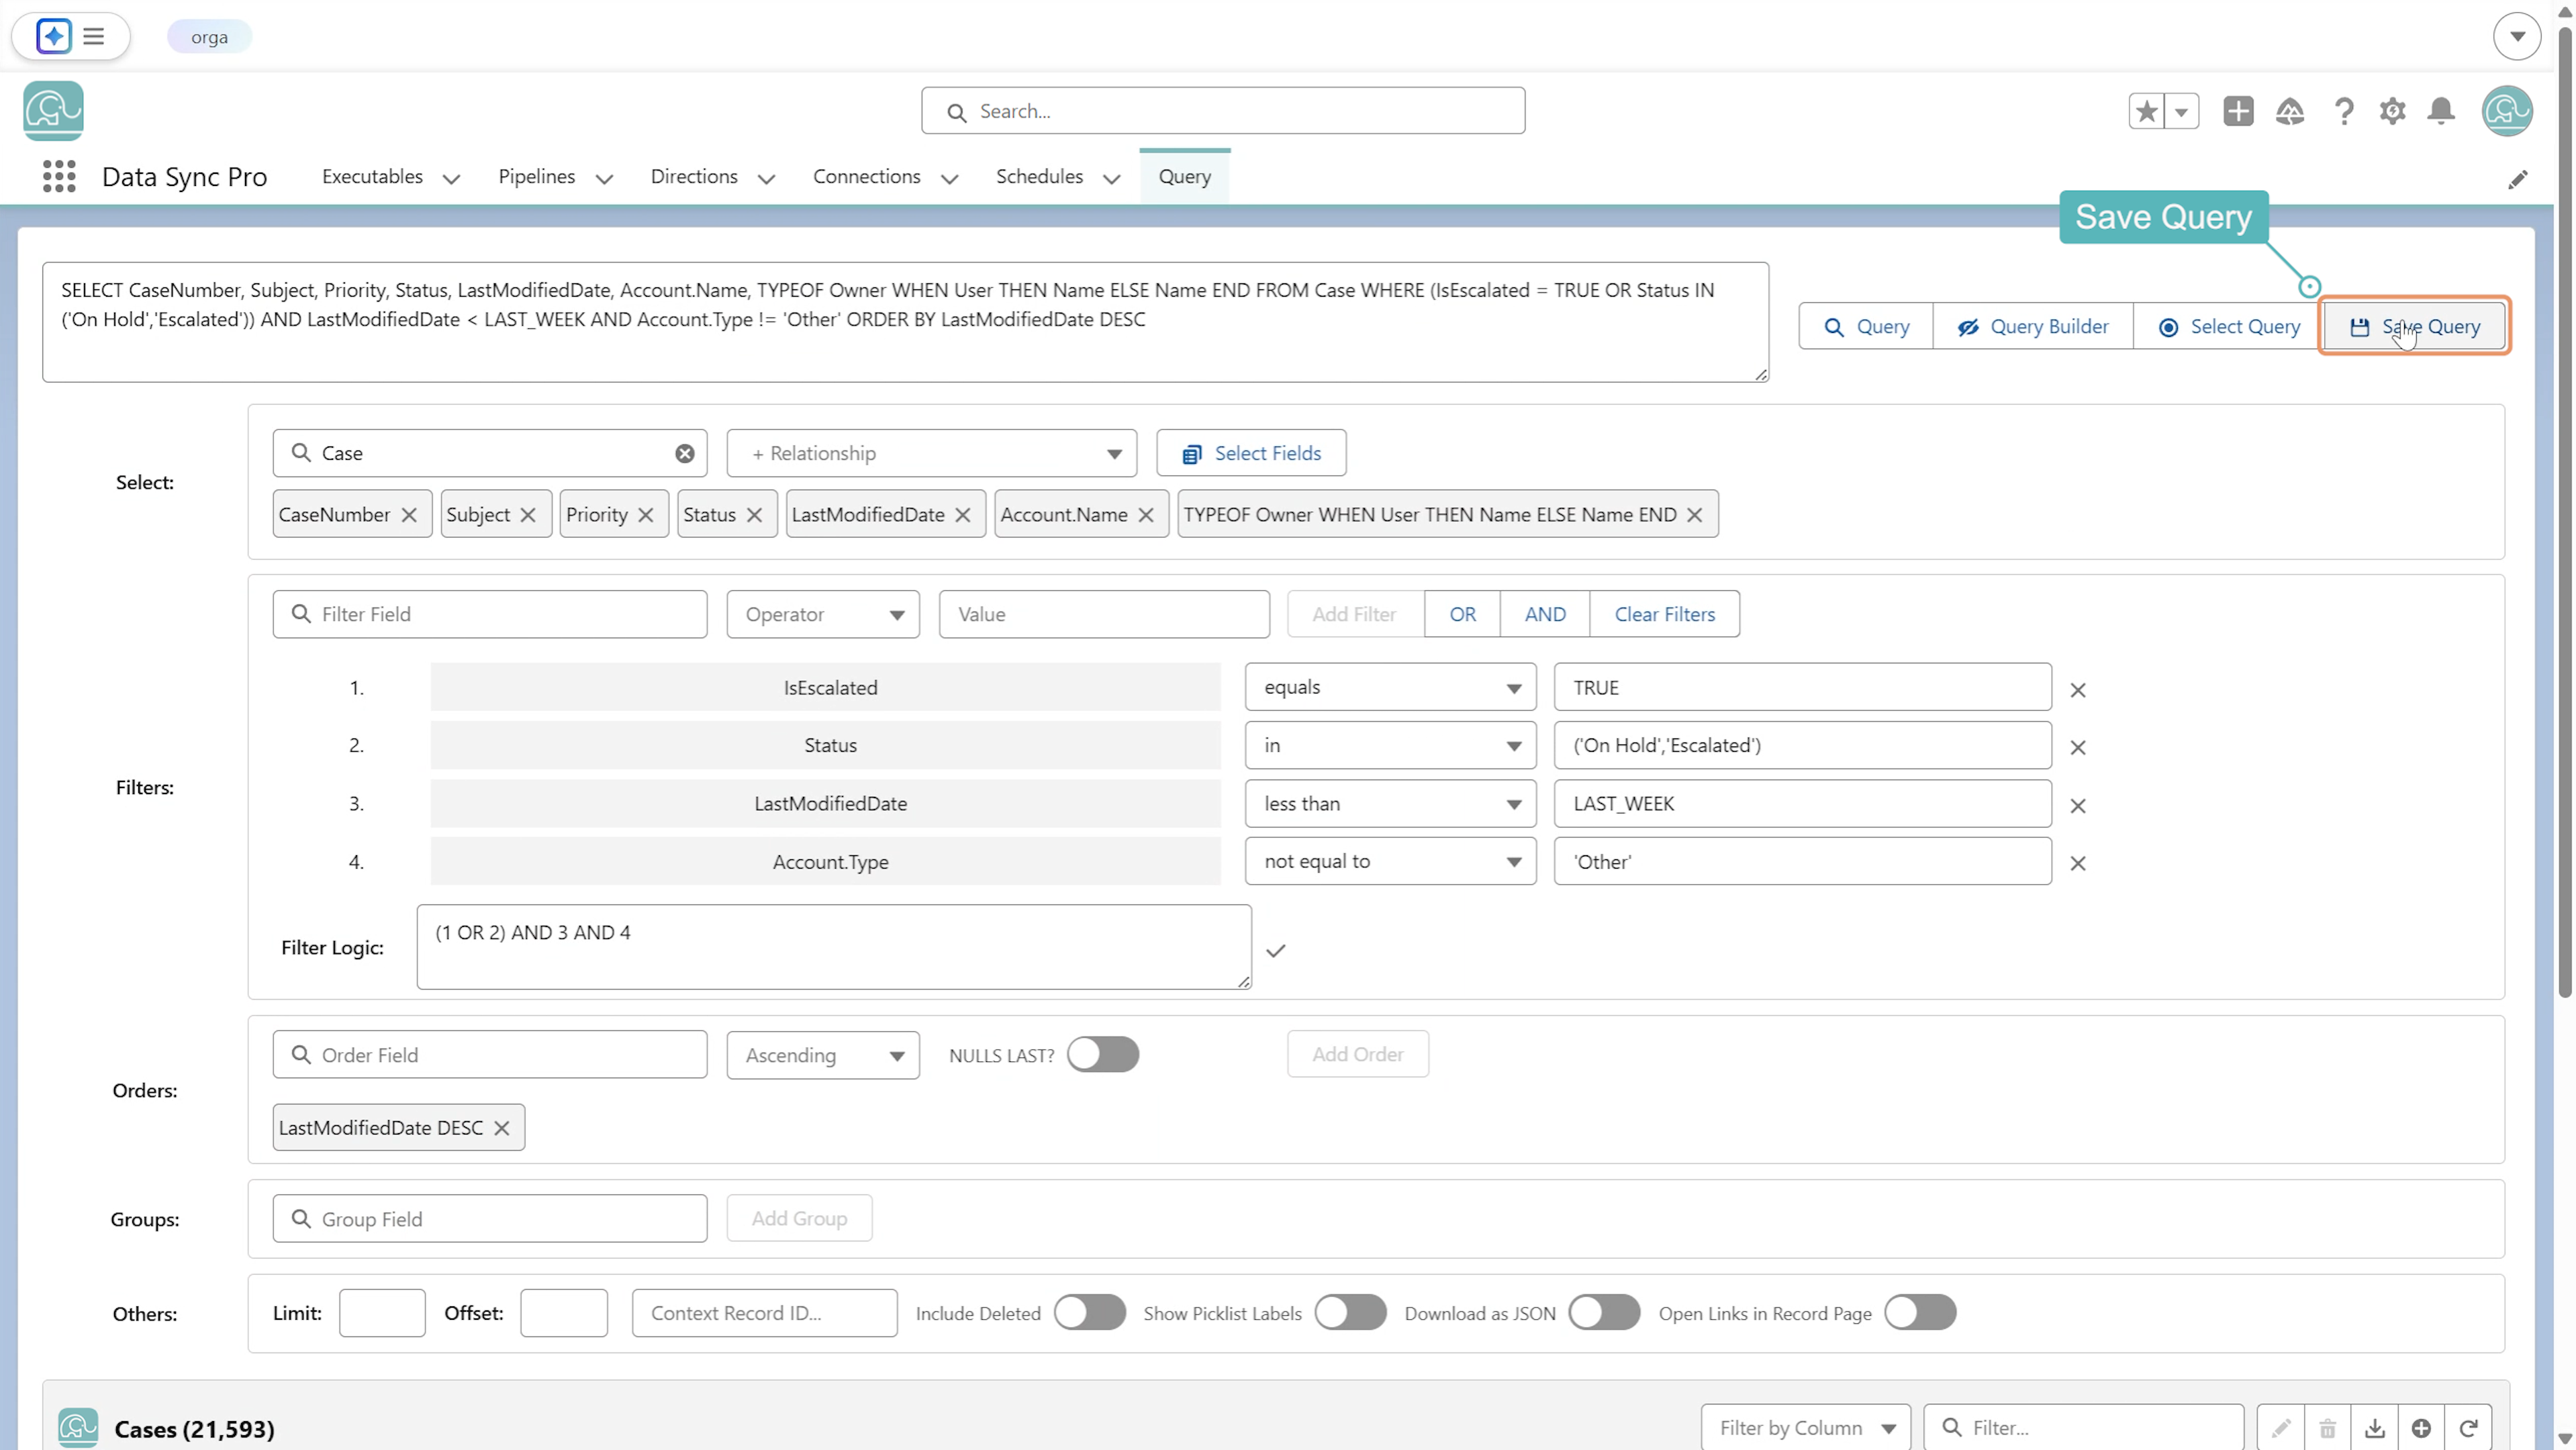Turn on Download as JSON toggle
The width and height of the screenshot is (2576, 1450).
click(1604, 1312)
